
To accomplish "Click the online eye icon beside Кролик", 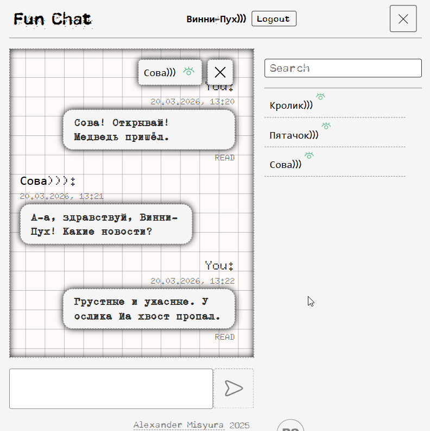I will pos(320,97).
